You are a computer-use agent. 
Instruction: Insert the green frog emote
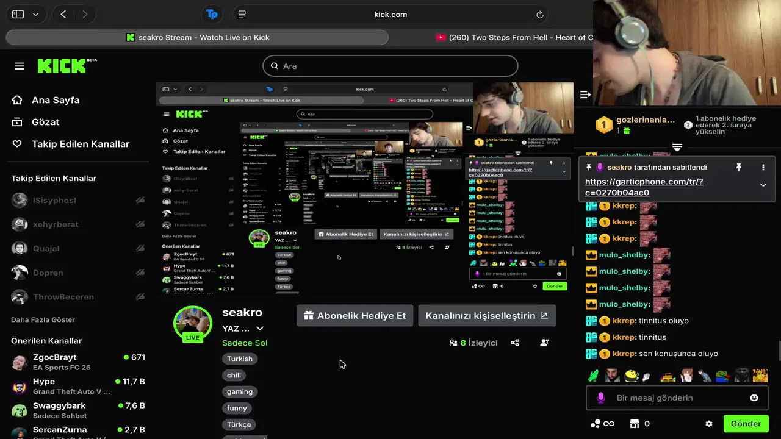(x=722, y=376)
